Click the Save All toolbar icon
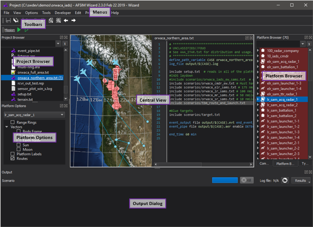The image size is (313, 227). point(15,20)
